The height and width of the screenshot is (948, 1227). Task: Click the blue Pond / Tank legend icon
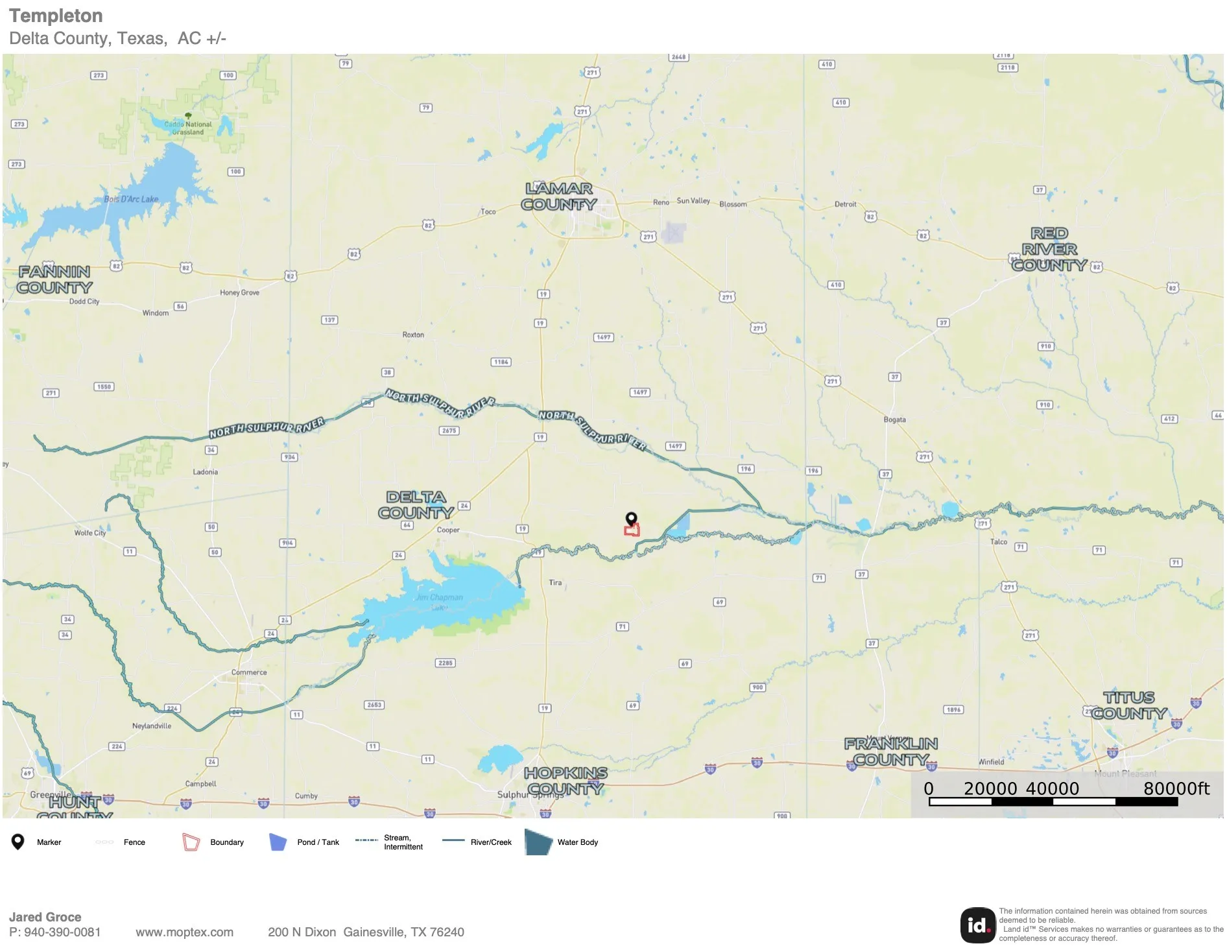point(278,842)
